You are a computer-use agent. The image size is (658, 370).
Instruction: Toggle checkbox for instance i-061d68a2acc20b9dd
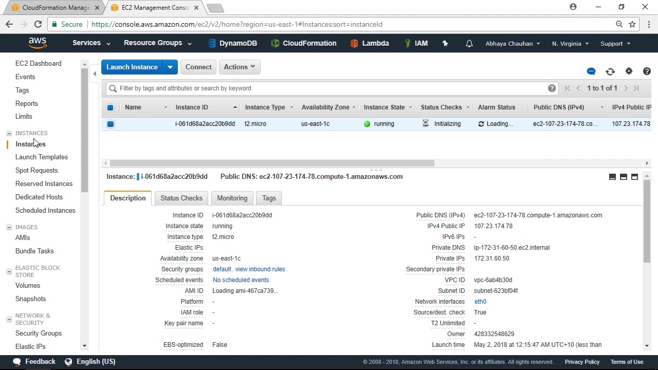click(111, 124)
